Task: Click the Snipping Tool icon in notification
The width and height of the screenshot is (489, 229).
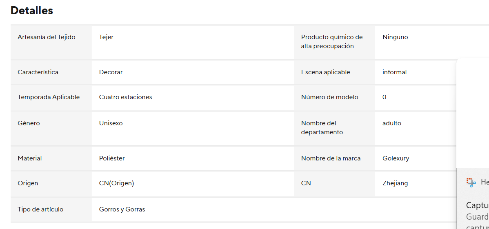Action: click(471, 182)
